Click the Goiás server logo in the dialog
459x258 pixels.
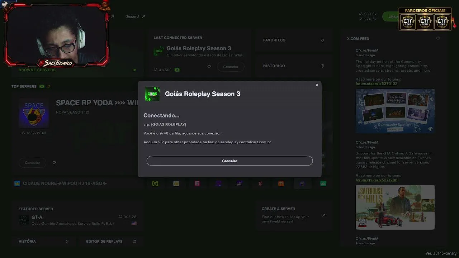coord(152,94)
